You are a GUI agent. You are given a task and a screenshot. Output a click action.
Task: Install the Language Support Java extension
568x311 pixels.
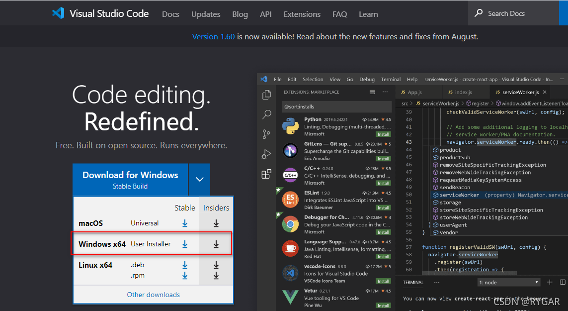click(x=383, y=257)
